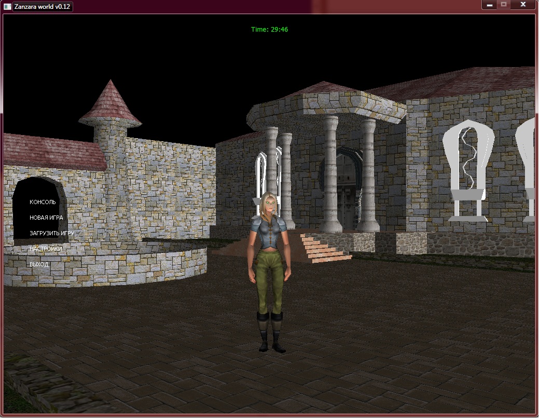Viewport: 539px width, 418px height.
Task: Click the character's black boots
Action: pos(271,332)
